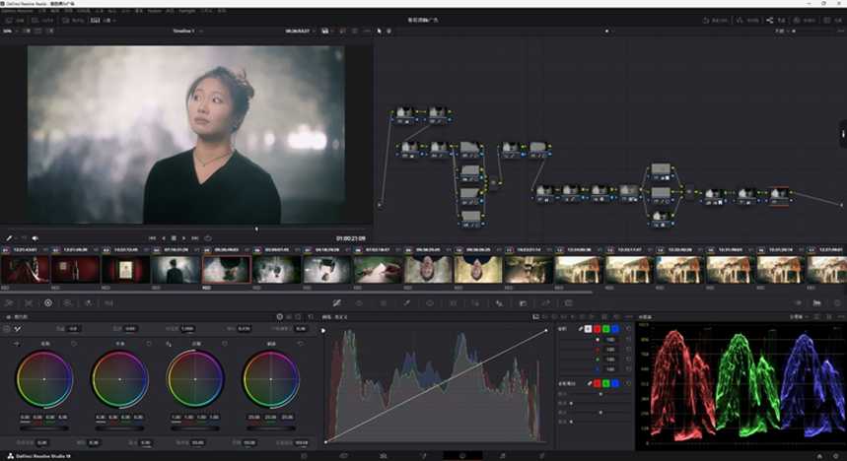Open the Fusion menu in the menu bar
The width and height of the screenshot is (847, 461).
click(155, 10)
